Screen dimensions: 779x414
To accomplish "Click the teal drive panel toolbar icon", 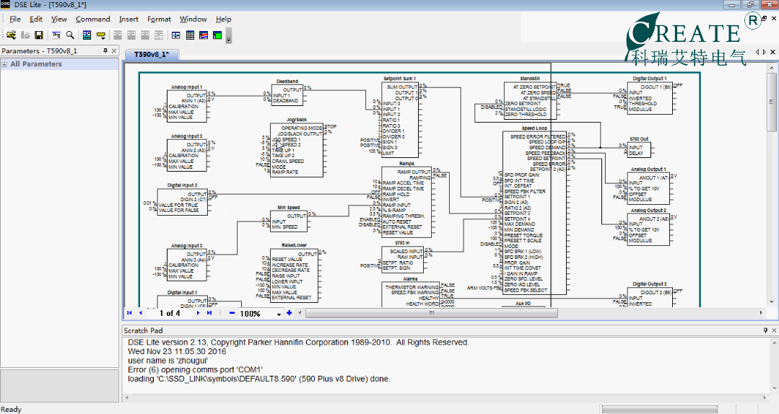I will click(87, 35).
